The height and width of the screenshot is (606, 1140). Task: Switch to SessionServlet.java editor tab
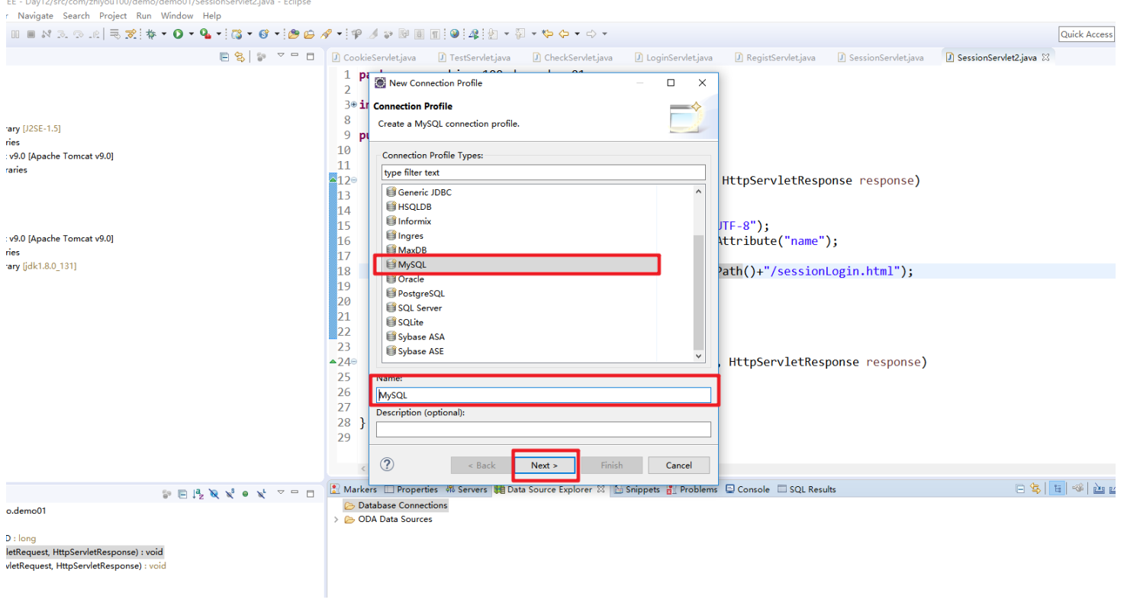(880, 57)
